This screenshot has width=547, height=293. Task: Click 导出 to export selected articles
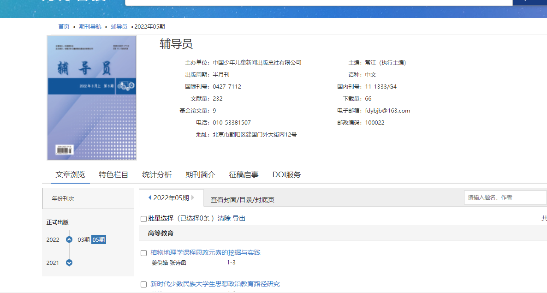tap(239, 218)
